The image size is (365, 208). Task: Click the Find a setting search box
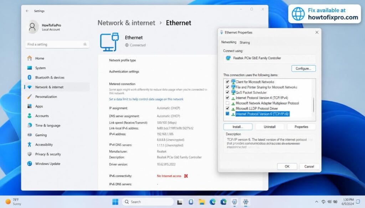[57, 44]
